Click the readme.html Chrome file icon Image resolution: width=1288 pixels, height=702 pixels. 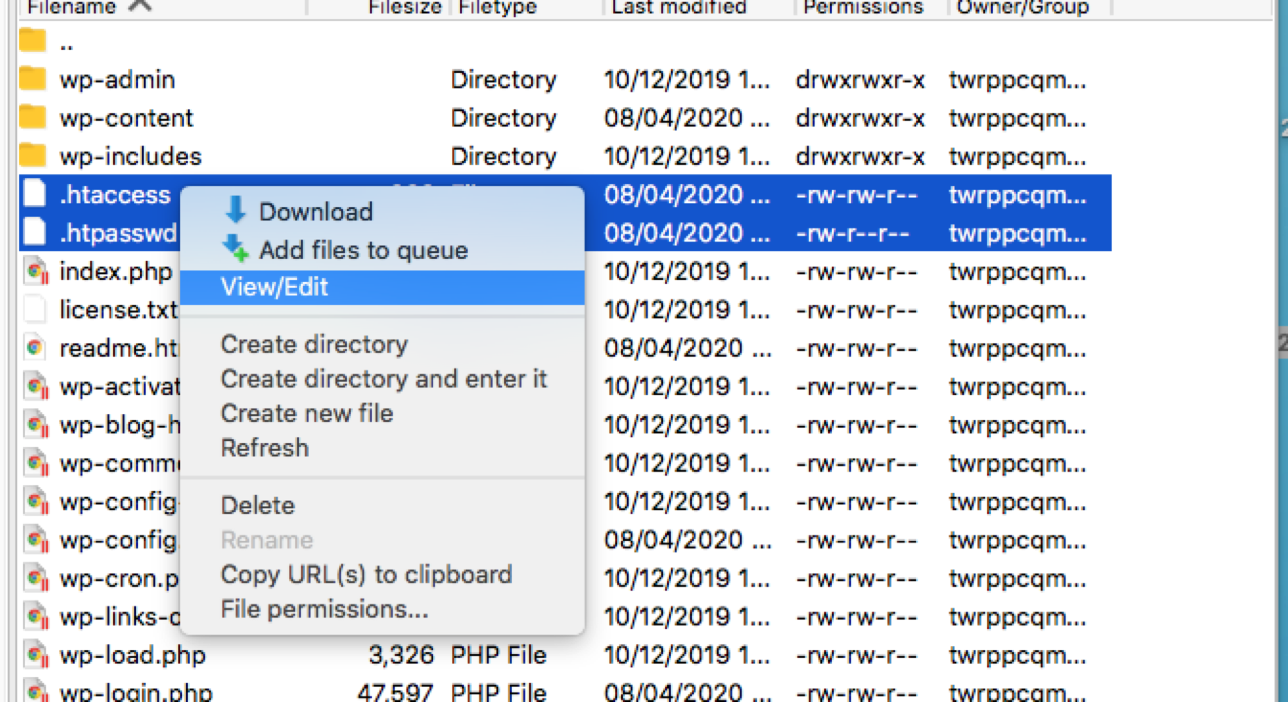tap(35, 348)
